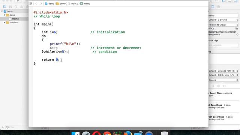Open Firefox from the Dock
Screen dimensions: 240x135
tap(128, 133)
